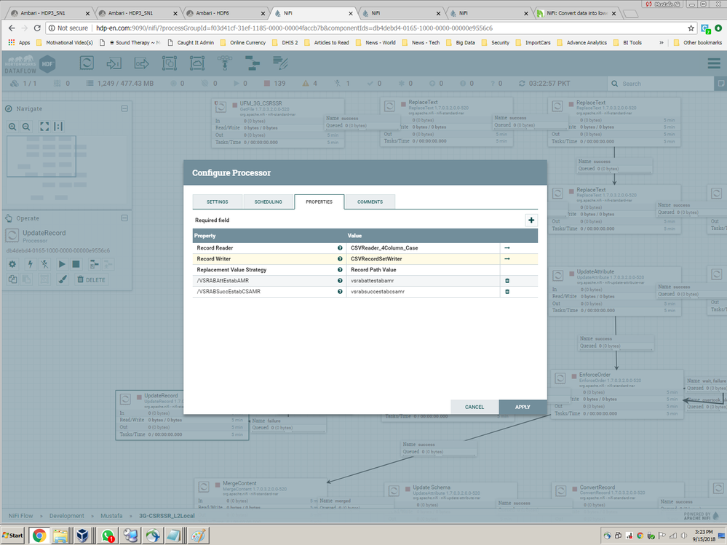
Task: Open Mustafa group in breadcrumb
Action: click(x=111, y=516)
